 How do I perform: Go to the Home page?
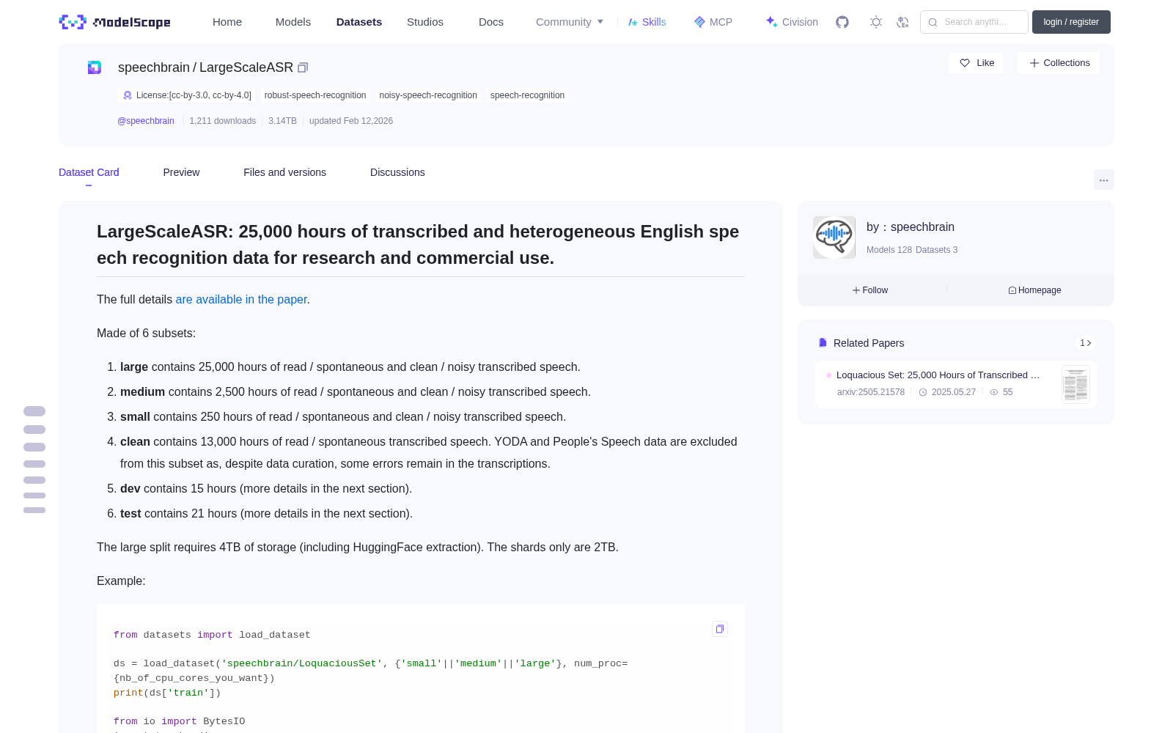227,22
